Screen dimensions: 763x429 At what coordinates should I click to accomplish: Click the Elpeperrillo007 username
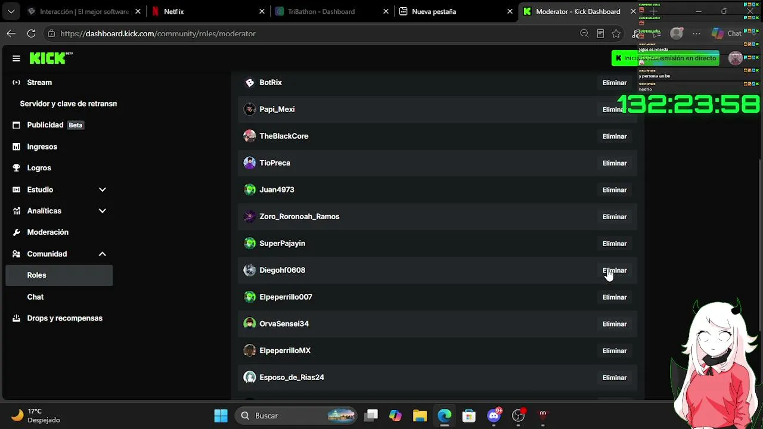286,297
